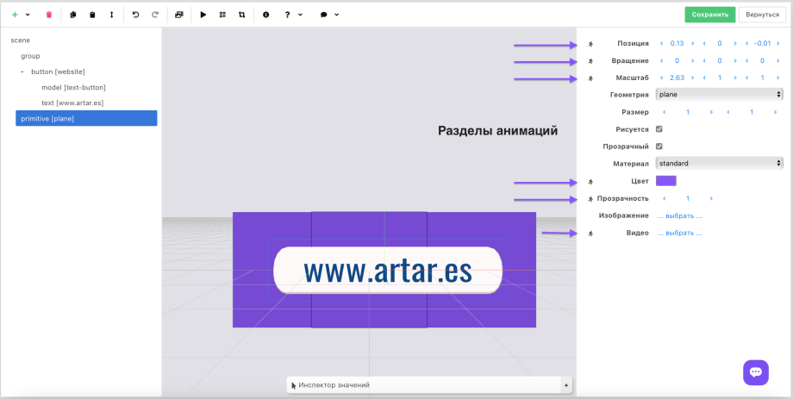This screenshot has width=793, height=399.
Task: Increase the Размер second value
Action: point(775,112)
